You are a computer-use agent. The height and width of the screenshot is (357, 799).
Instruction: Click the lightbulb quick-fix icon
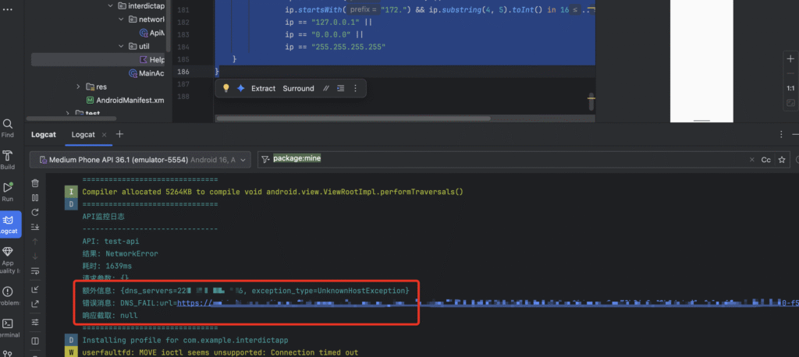(226, 88)
